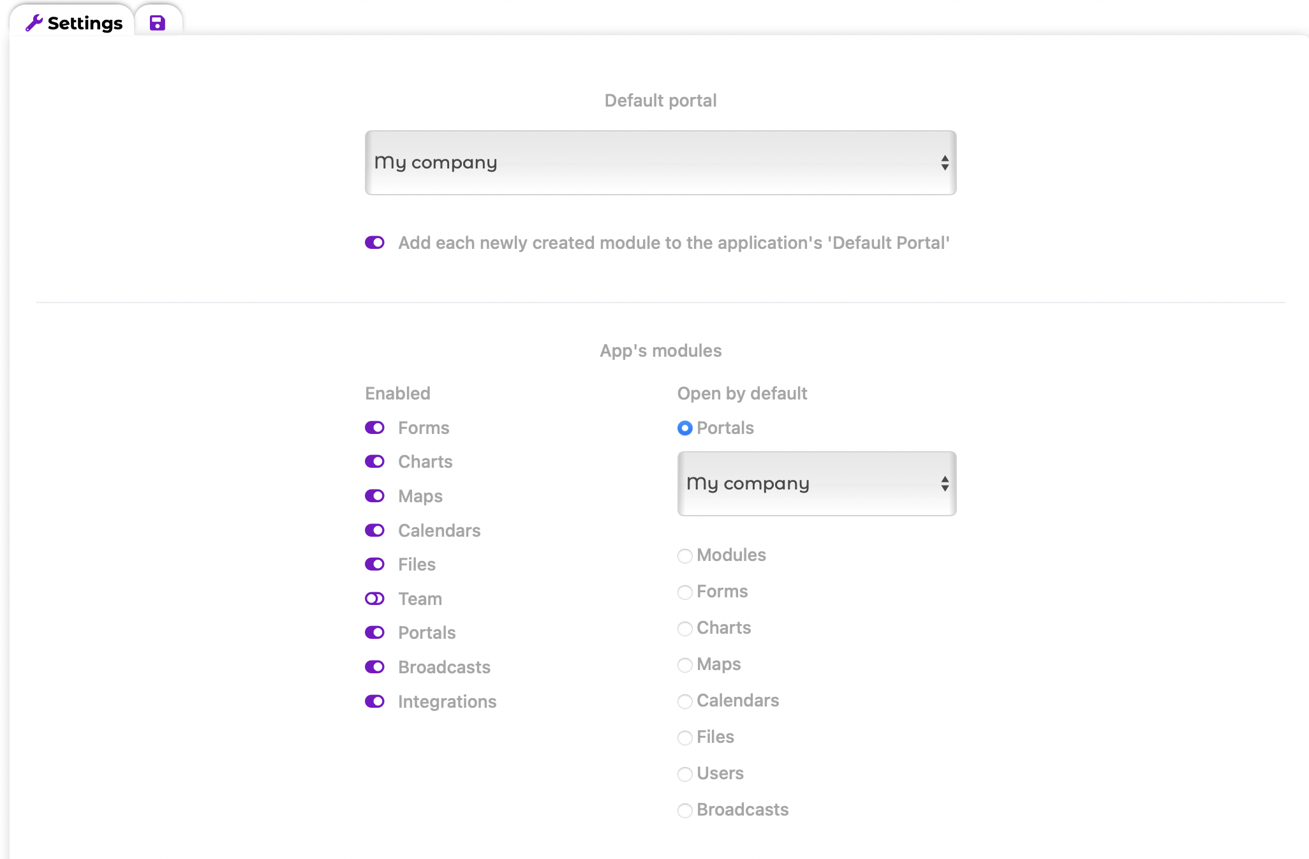Disable the Maps module toggle
The image size is (1309, 859).
374,496
